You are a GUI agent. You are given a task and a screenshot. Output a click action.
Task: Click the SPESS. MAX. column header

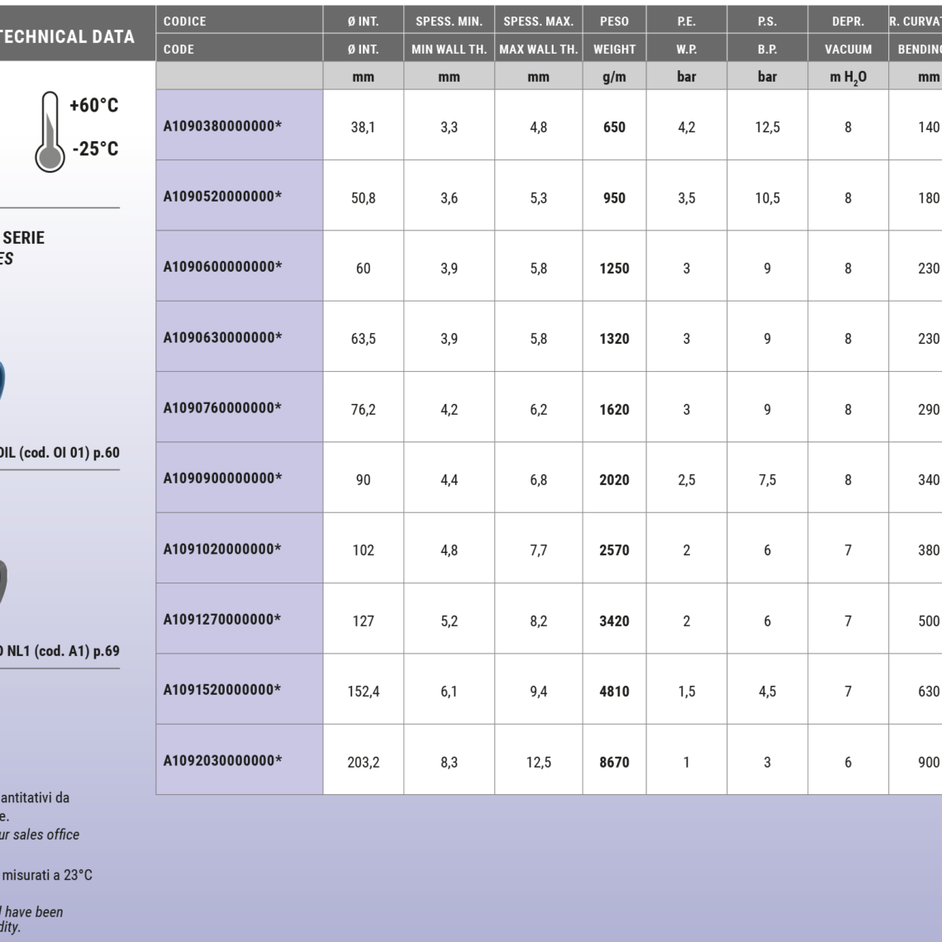[x=538, y=21]
